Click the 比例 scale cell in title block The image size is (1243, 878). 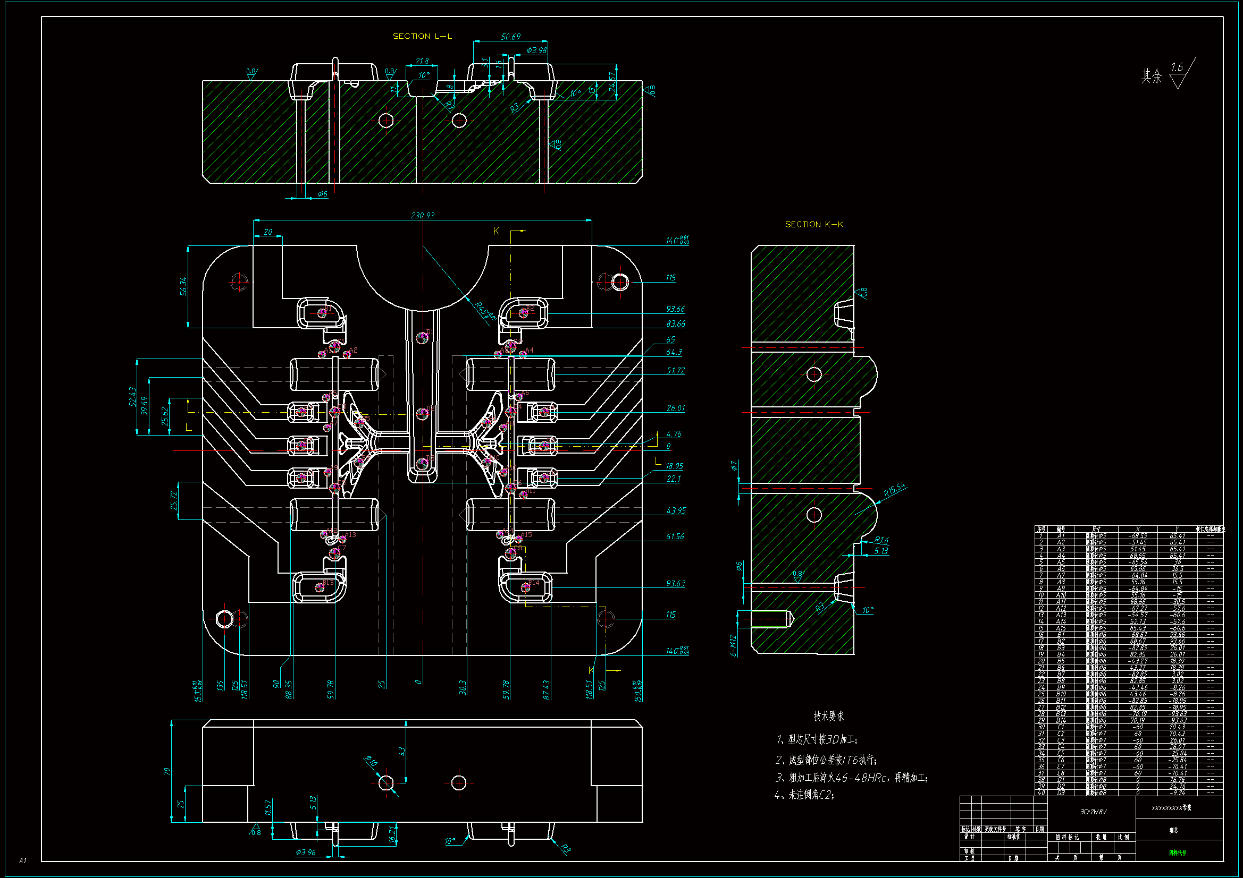tap(1123, 837)
